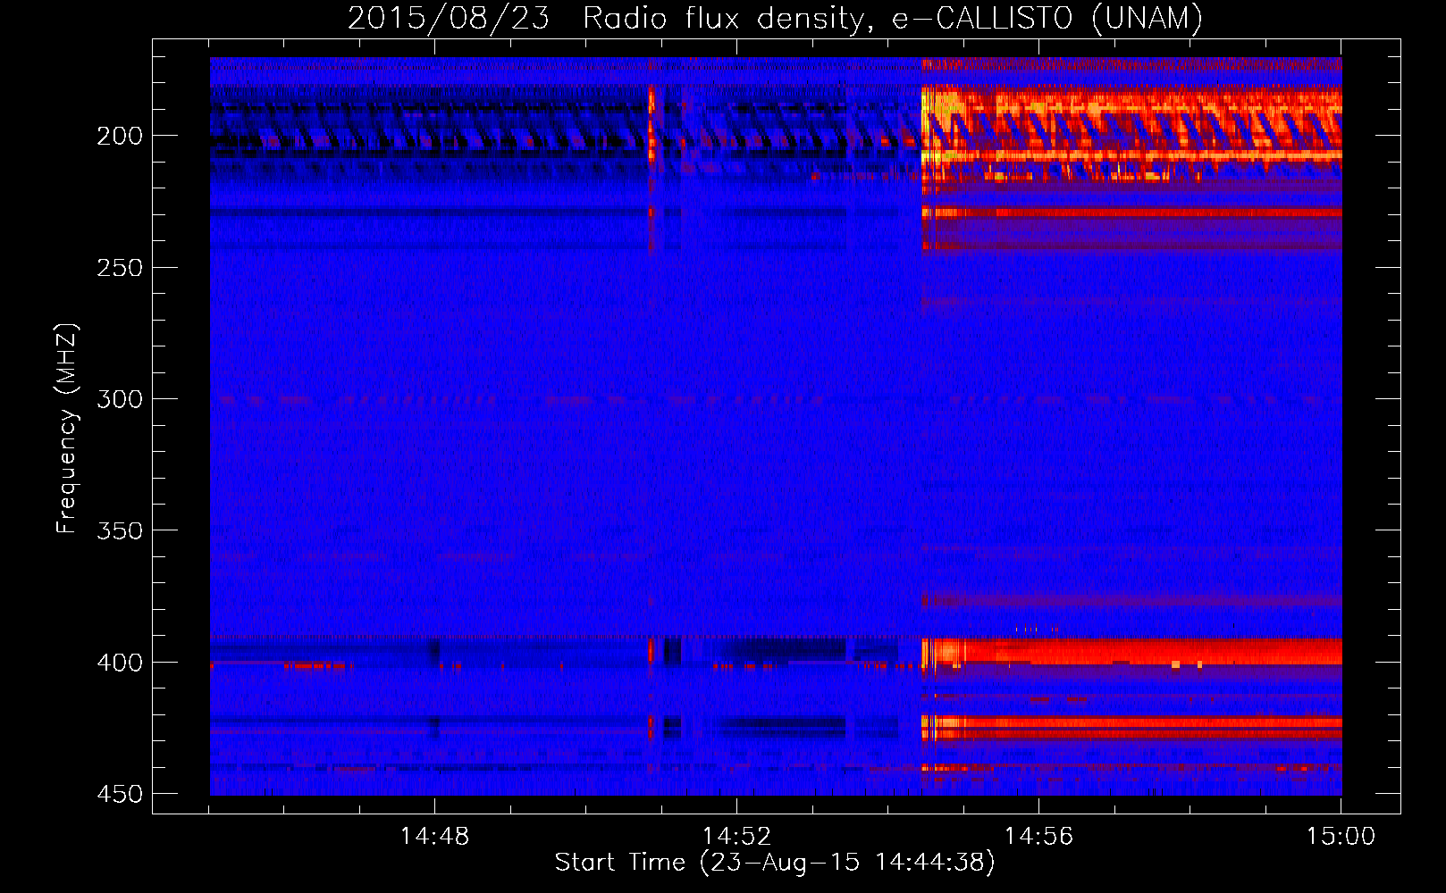
Task: Click the 400 frequency tick label
Action: coord(119,663)
